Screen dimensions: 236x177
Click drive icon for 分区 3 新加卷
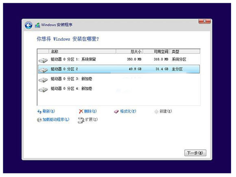click(x=43, y=80)
